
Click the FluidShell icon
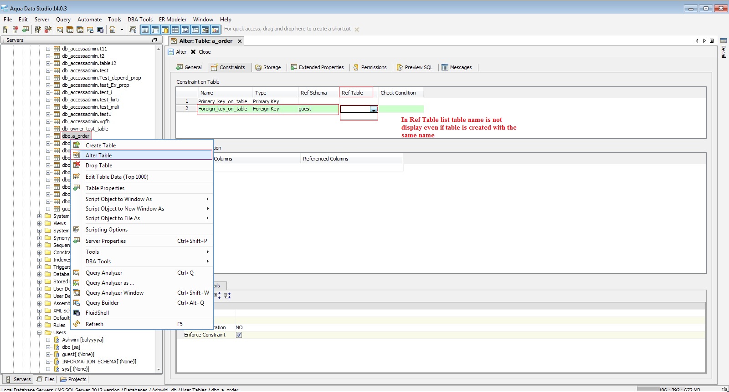point(77,312)
